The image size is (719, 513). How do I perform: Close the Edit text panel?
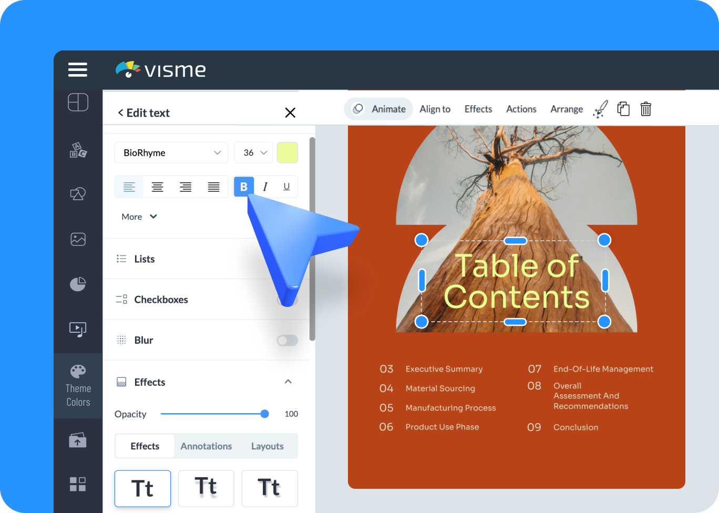290,112
